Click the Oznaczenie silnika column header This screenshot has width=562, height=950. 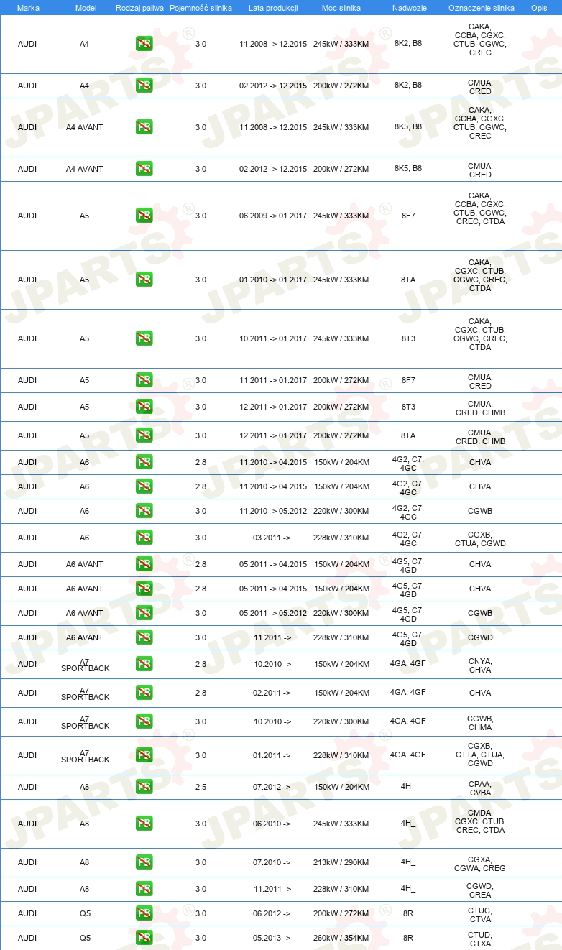point(481,7)
